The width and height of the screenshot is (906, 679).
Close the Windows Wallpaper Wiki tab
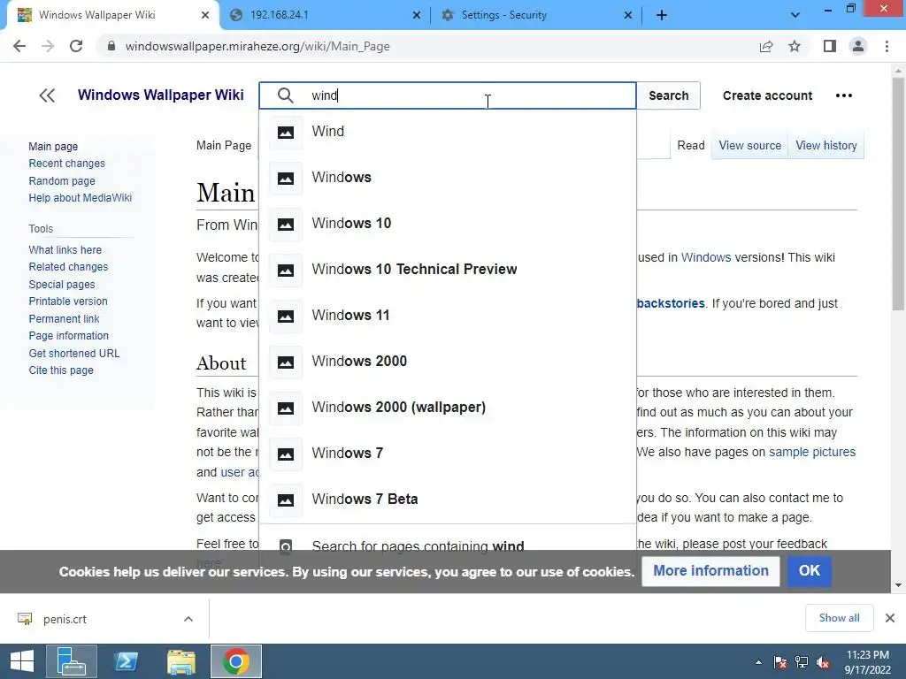click(x=205, y=15)
